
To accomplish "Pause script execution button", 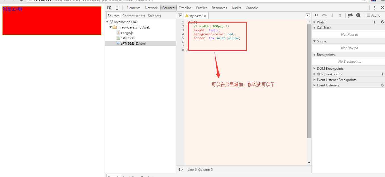I will [x=316, y=15].
